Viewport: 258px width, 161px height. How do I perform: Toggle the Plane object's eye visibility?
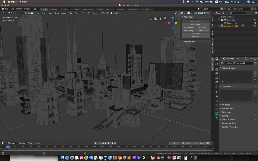tap(255, 23)
